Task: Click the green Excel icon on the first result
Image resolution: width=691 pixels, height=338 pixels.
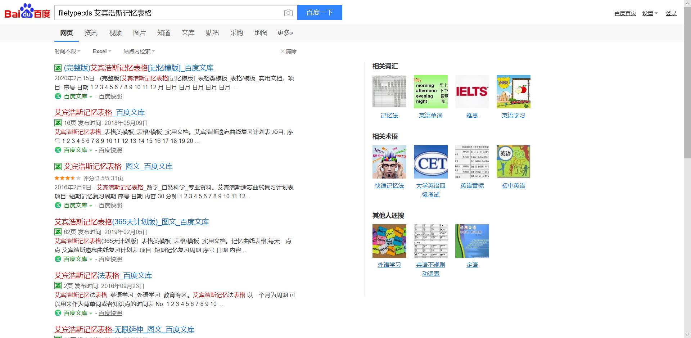Action: tap(58, 67)
